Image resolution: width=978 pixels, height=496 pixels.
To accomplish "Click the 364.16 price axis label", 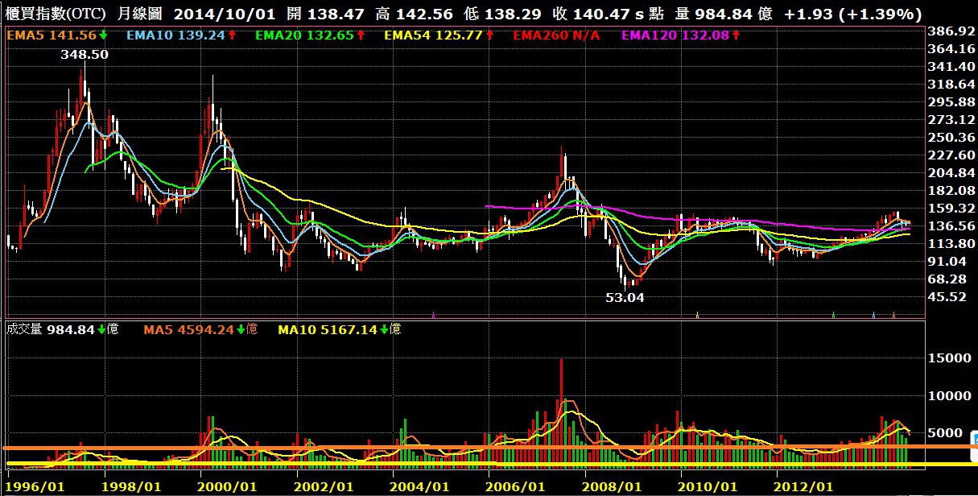I will click(951, 49).
